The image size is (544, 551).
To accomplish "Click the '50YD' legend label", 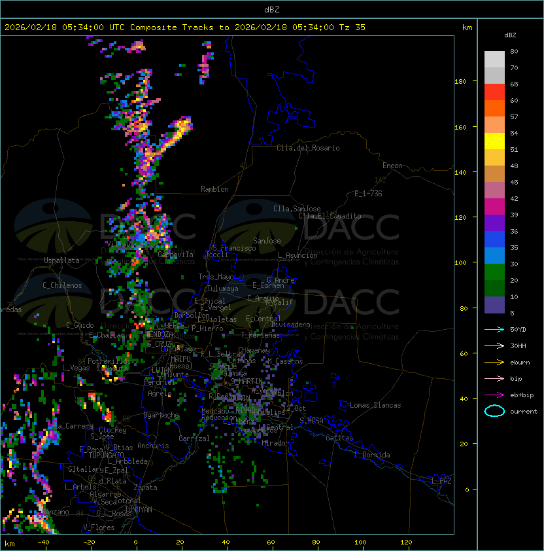I will point(518,330).
